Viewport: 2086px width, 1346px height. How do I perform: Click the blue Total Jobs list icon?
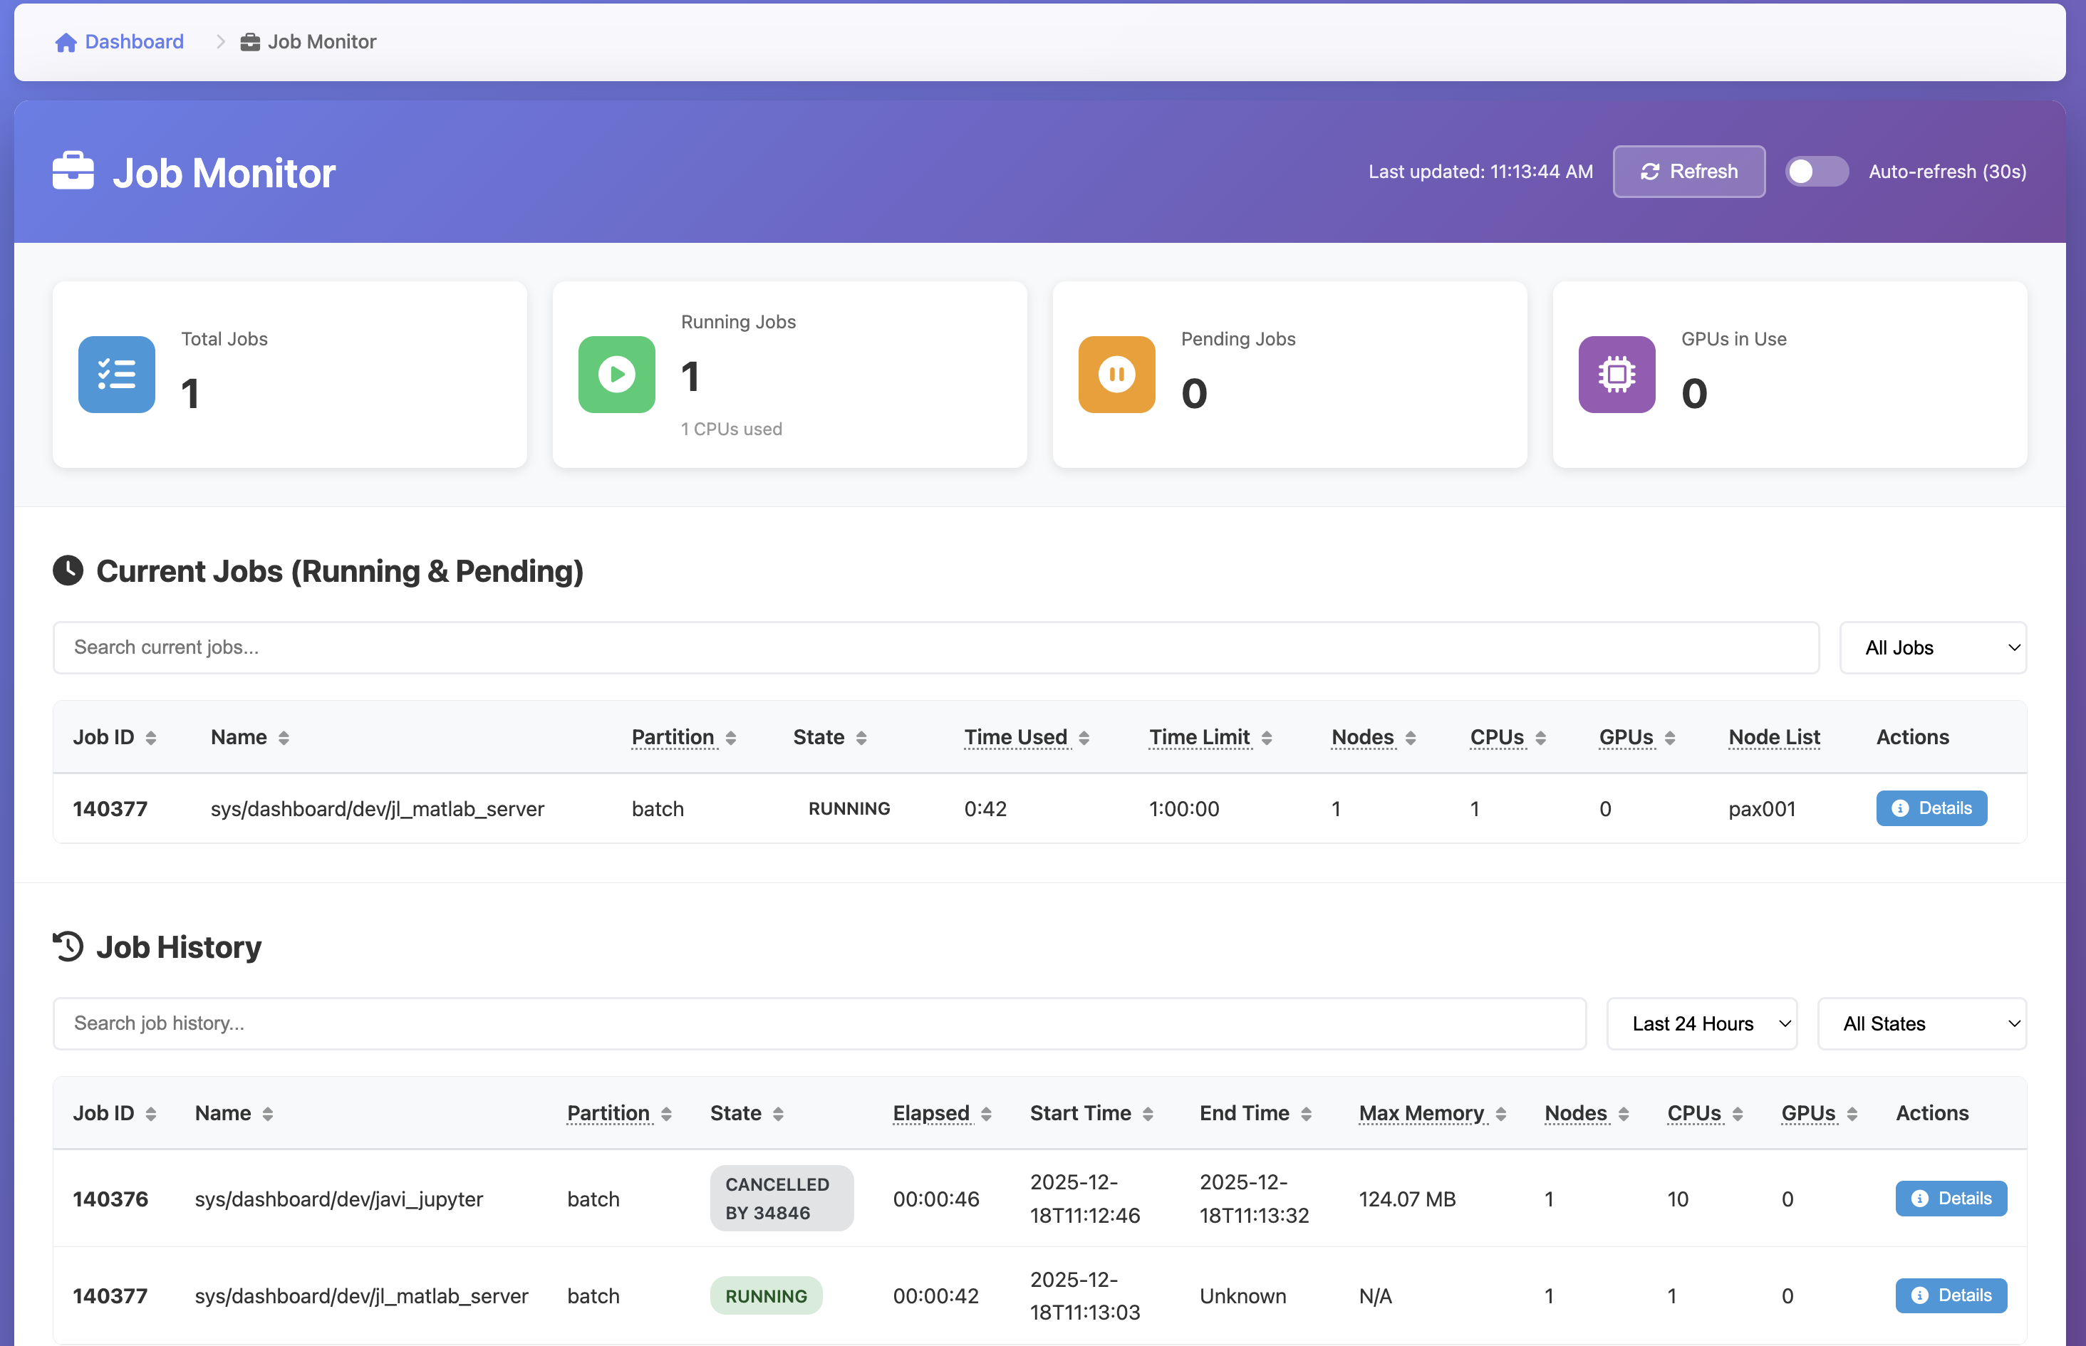click(x=116, y=374)
